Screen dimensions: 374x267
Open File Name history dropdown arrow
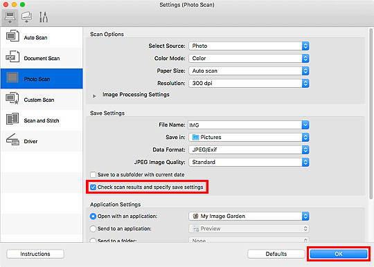coord(305,125)
